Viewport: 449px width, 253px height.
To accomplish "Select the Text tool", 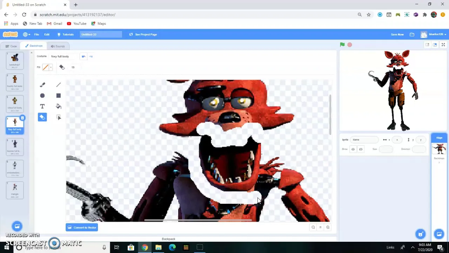I will 42,106.
